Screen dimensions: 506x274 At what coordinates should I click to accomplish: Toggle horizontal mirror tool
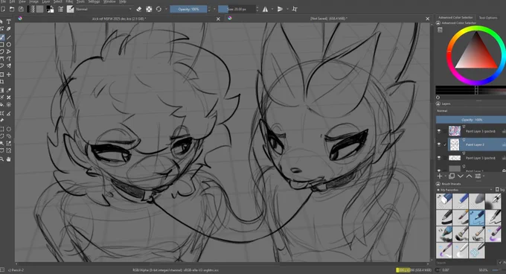coord(265,9)
